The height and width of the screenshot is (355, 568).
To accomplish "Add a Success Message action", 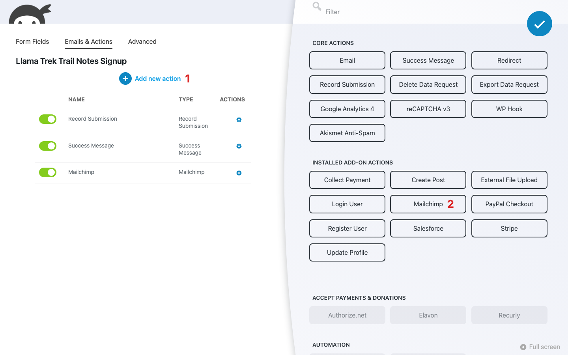I will pos(428,60).
